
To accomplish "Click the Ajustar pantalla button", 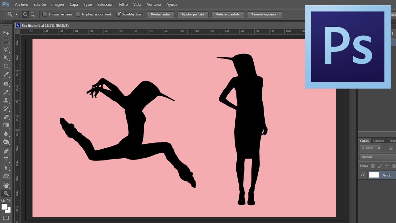I will pos(193,14).
